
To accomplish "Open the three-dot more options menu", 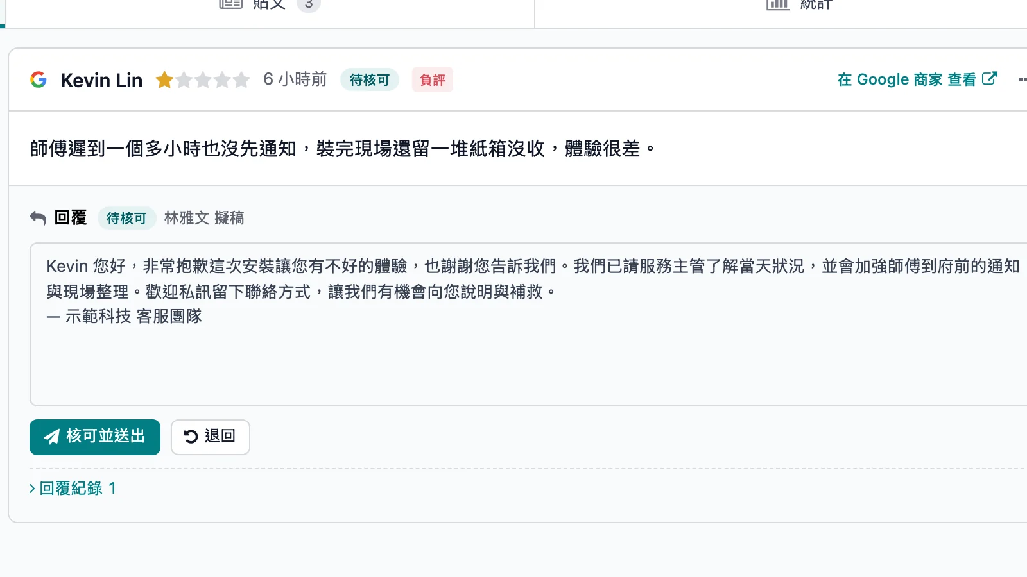I will [1023, 79].
